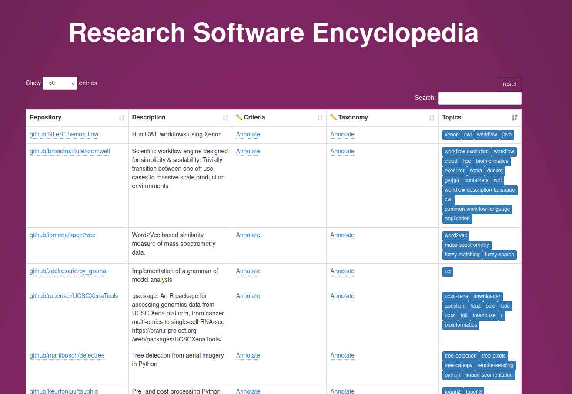Annotate Taxonomy for UCSCXenaTools row
Viewport: 572px width, 394px height.
[342, 296]
